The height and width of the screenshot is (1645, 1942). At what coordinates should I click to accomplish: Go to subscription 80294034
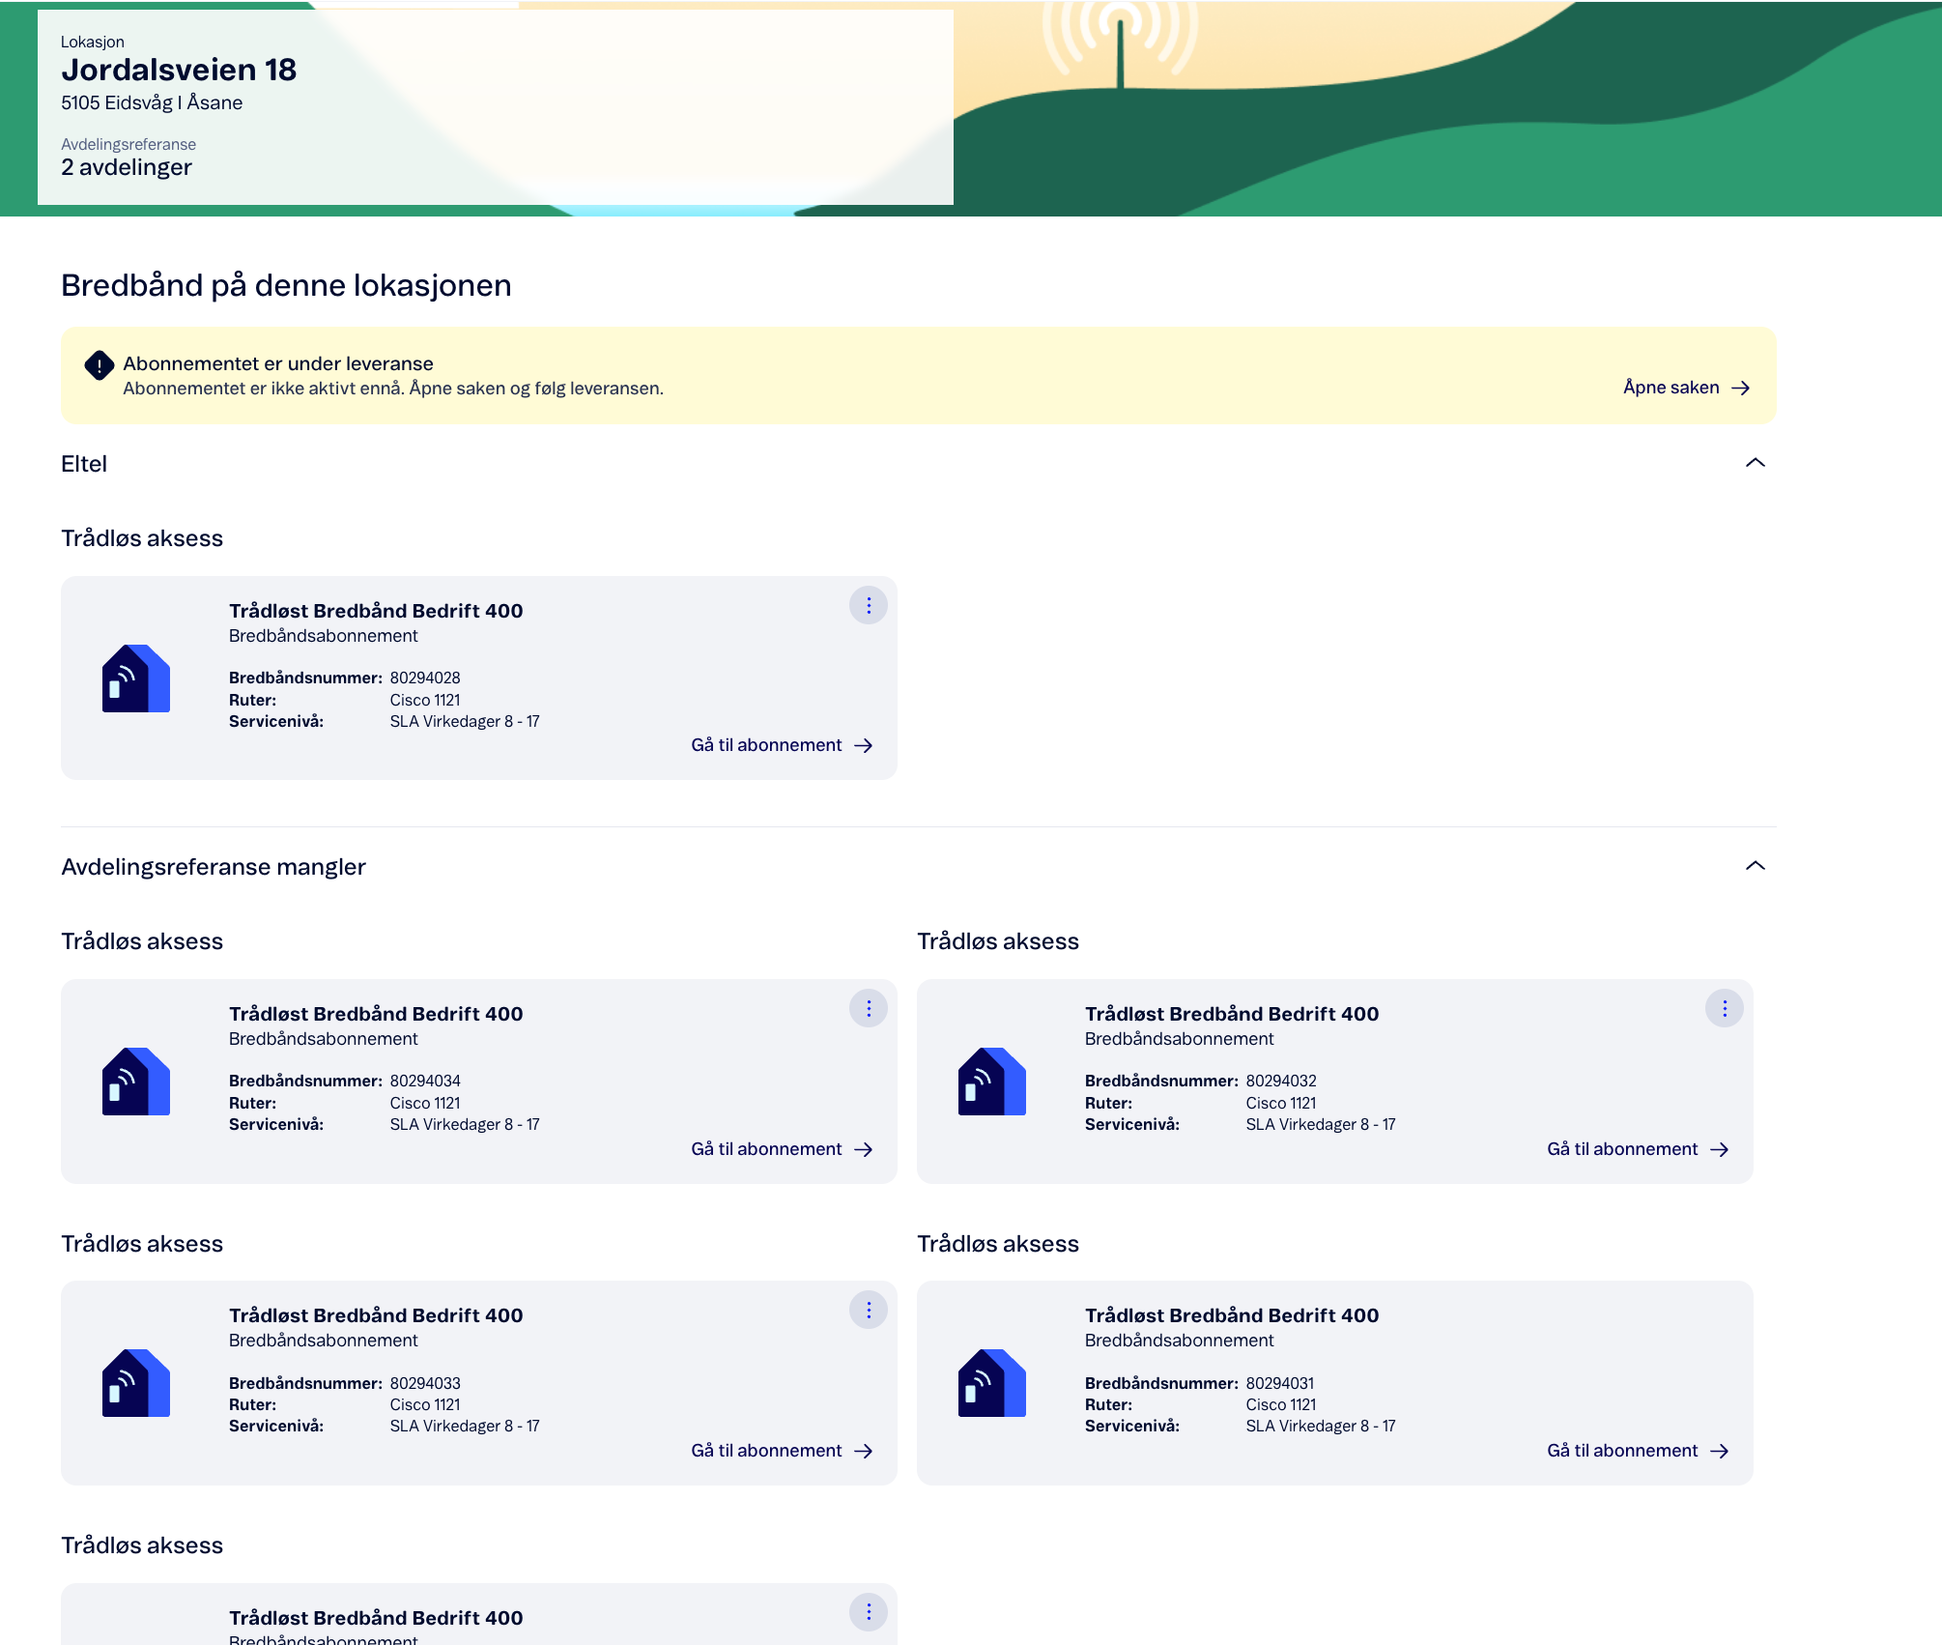click(x=782, y=1149)
